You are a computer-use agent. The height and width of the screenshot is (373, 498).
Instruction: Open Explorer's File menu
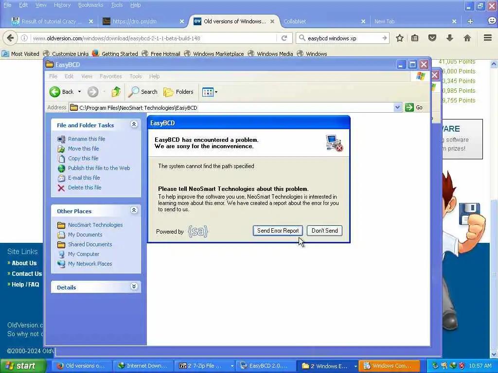(x=53, y=76)
